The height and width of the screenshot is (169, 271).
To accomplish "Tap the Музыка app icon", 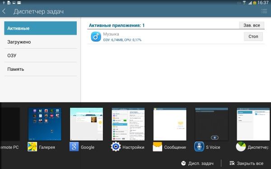I will pos(96,37).
